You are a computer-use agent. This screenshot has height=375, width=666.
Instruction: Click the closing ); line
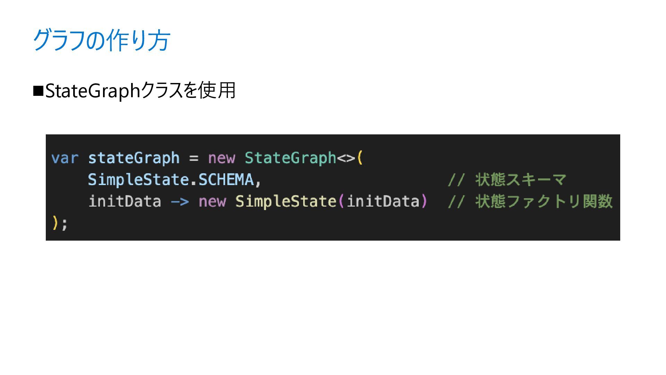click(x=60, y=223)
